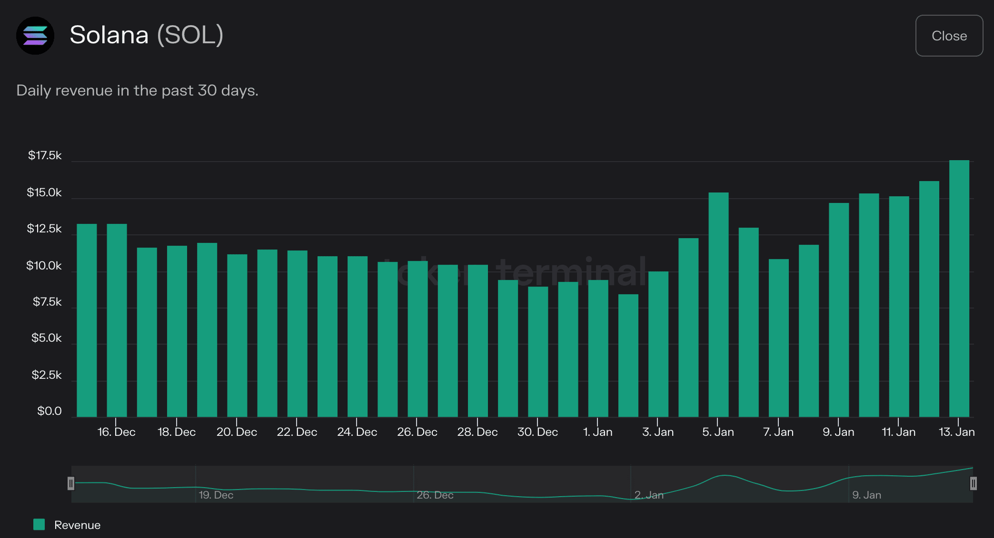Toggle the Revenue legend swatch
994x538 pixels.
(39, 524)
